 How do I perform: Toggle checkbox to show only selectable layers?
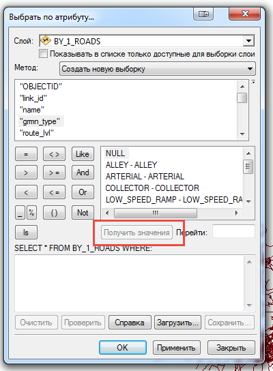tap(43, 54)
